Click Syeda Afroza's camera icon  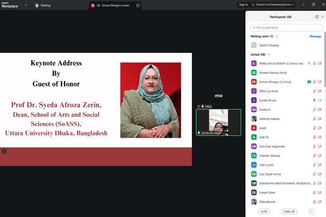(x=319, y=100)
